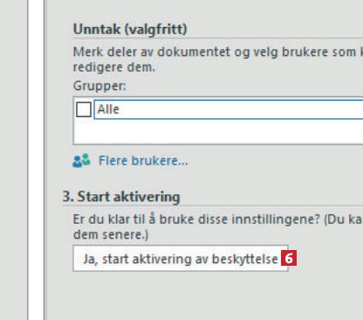Screen dimensions: 363x320
Task: Click the white document page strip at left
Action: click(x=36, y=160)
